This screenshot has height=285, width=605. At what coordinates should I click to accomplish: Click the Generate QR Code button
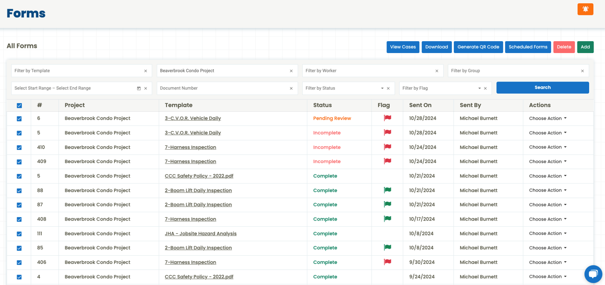478,47
